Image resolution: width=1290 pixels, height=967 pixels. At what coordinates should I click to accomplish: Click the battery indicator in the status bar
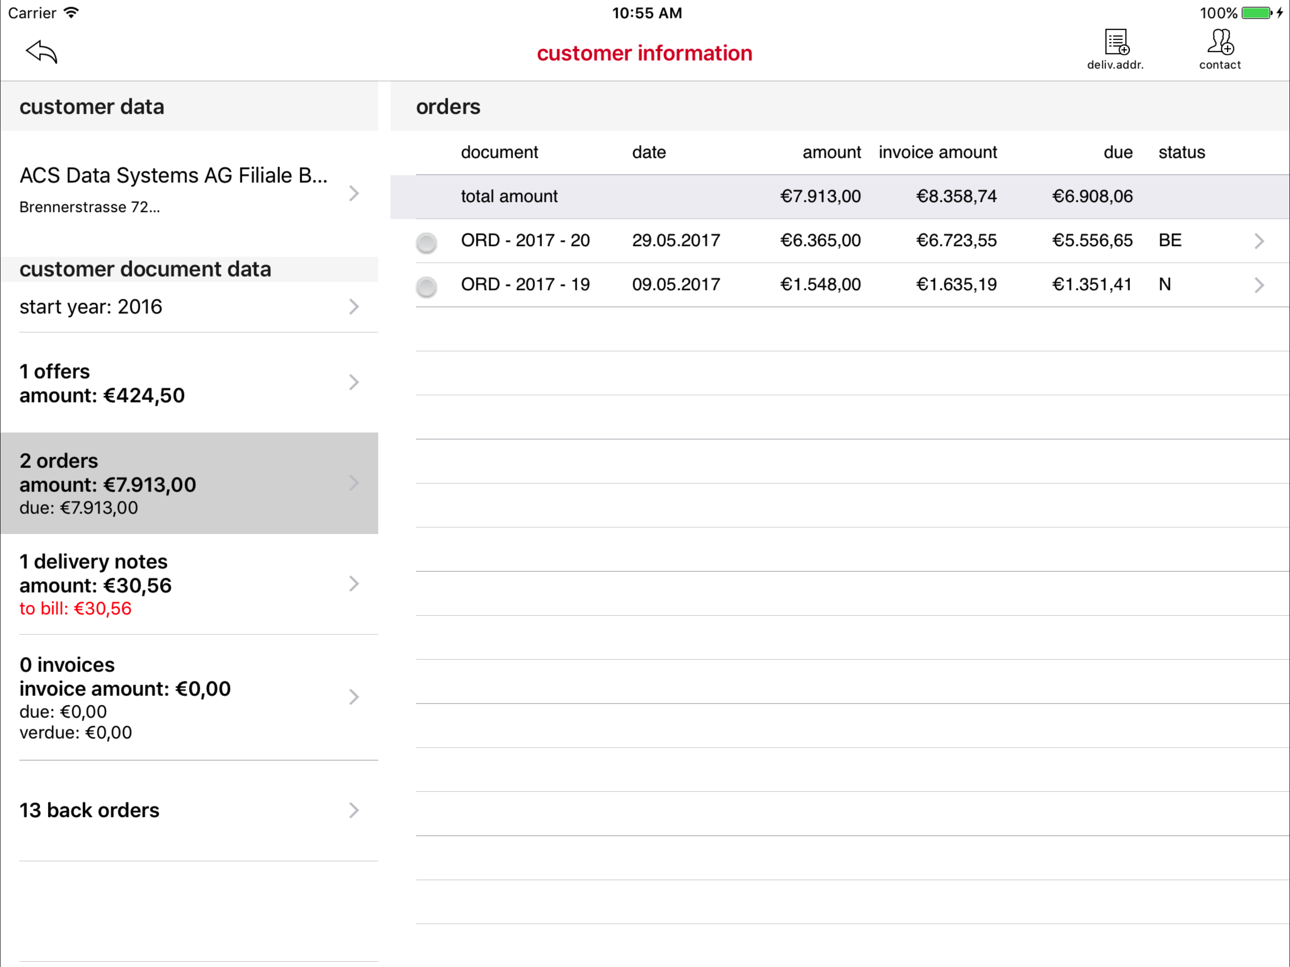click(x=1257, y=13)
